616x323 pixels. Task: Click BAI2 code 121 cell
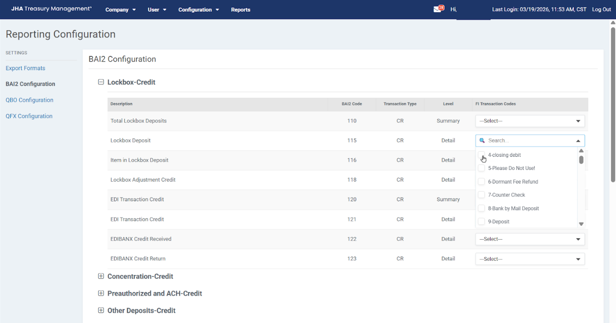(x=352, y=219)
